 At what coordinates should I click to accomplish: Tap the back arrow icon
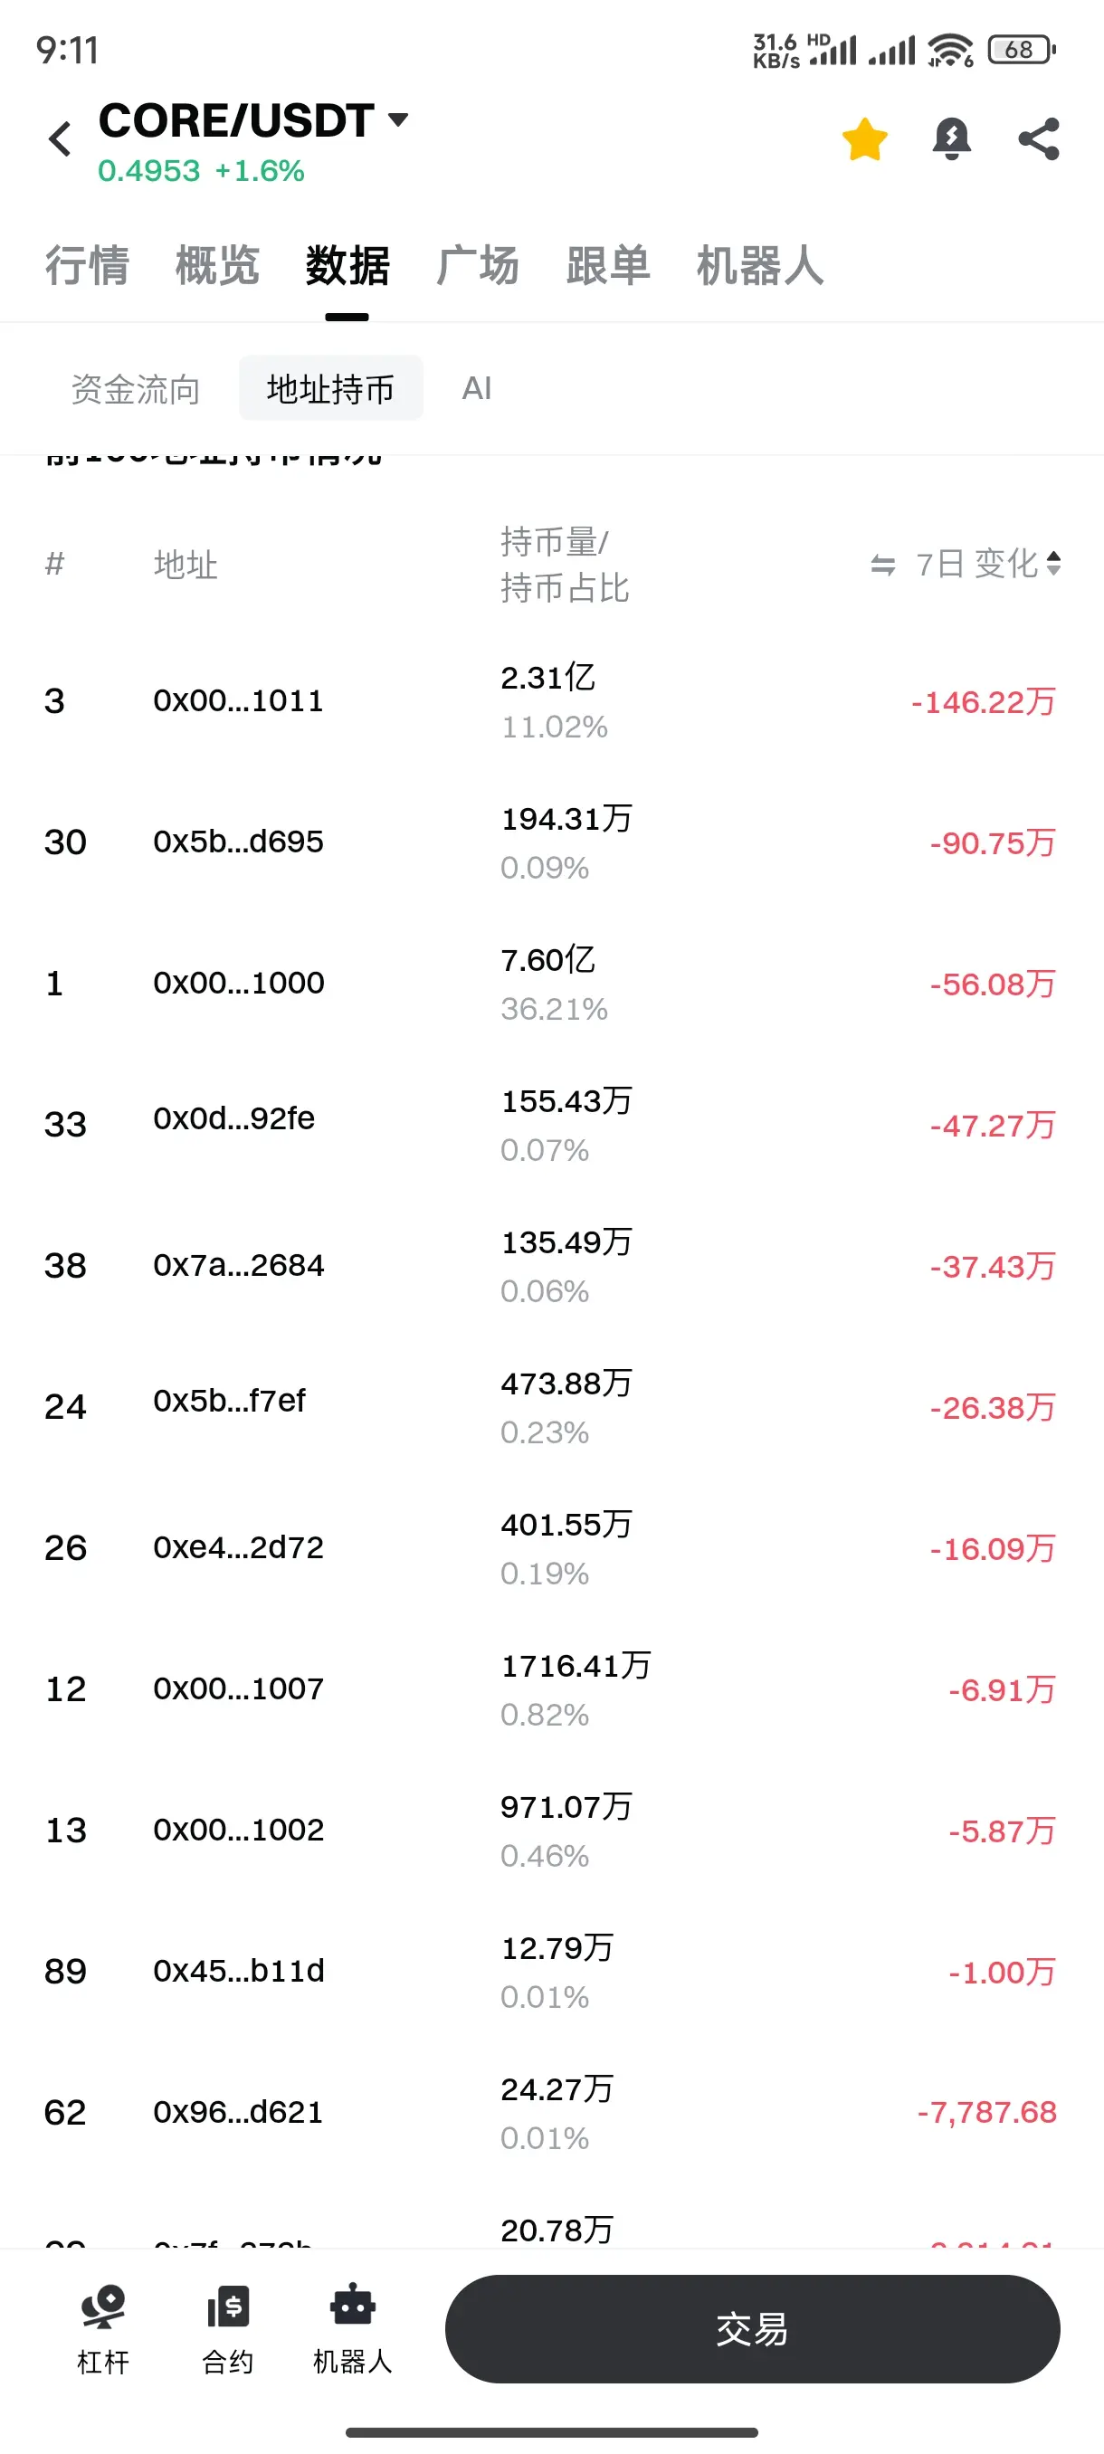click(60, 139)
